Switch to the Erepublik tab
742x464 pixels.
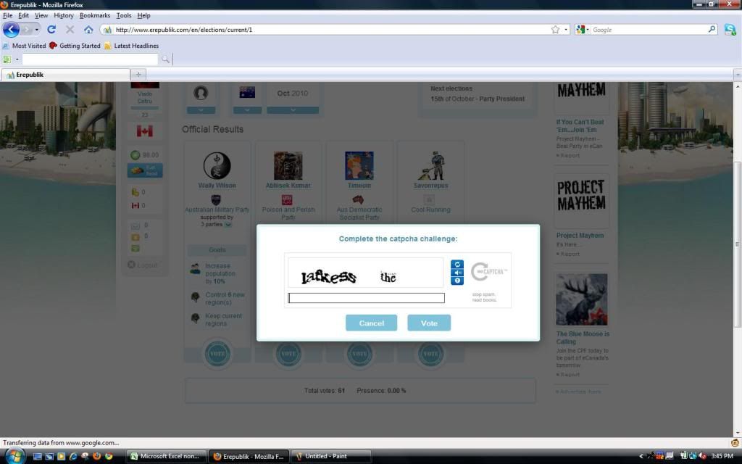[x=65, y=74]
